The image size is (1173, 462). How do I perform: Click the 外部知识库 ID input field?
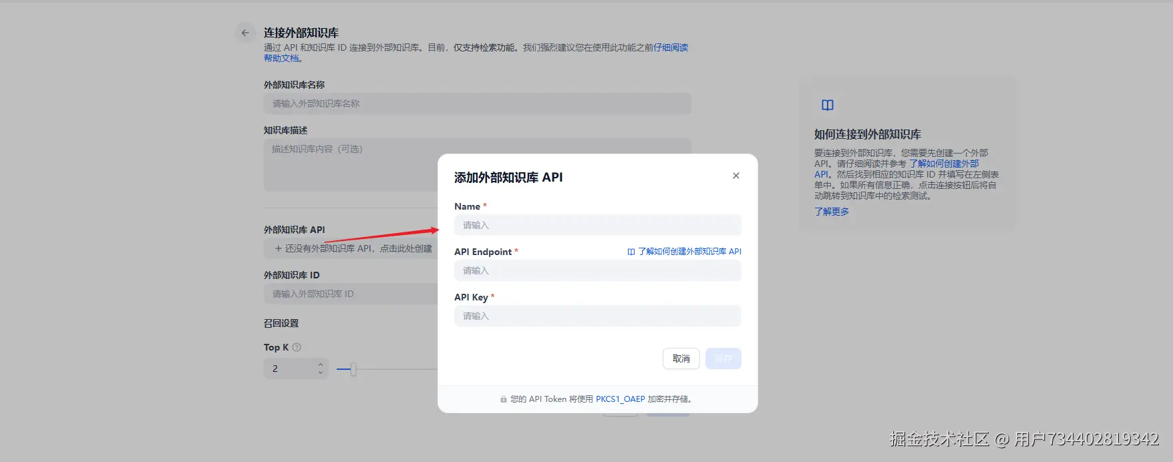click(351, 294)
